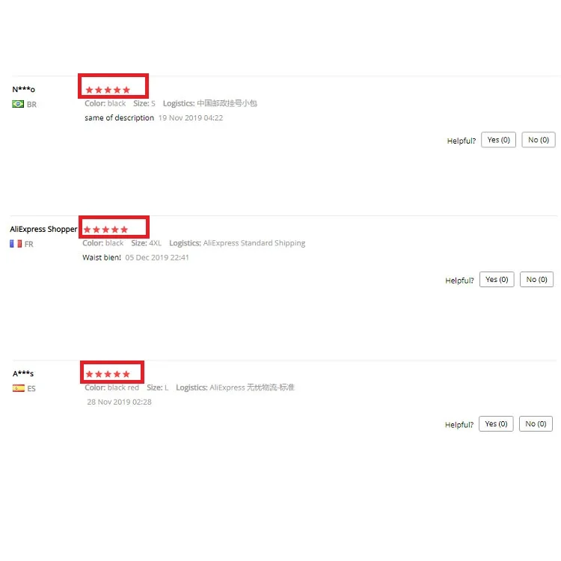
Task: Click the reviewer name AliExpress Shopper
Action: (43, 229)
